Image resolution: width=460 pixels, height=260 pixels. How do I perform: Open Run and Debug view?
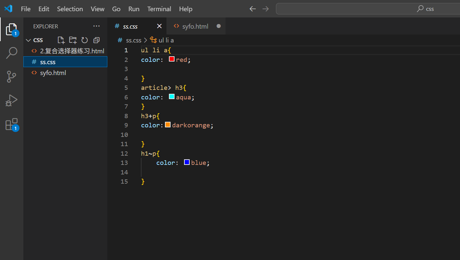tap(12, 100)
